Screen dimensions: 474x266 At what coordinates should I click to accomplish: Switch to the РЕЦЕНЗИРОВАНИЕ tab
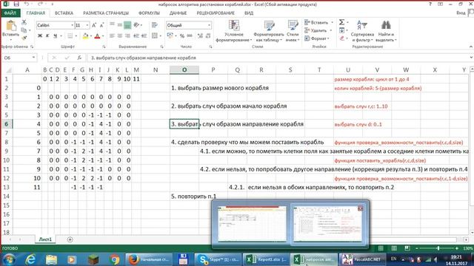click(x=216, y=13)
